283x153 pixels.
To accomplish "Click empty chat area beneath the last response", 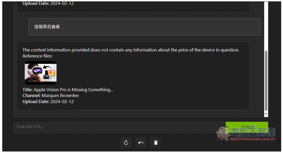I will [133, 113].
